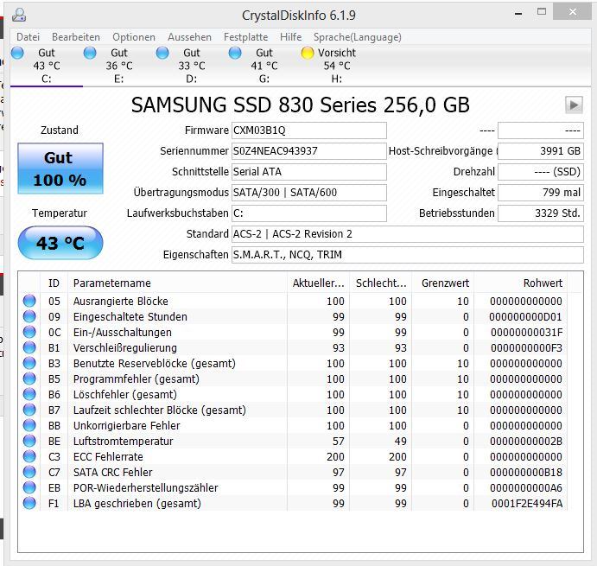The height and width of the screenshot is (566, 597).
Task: Click status orb of row BB Unkorrigierbare Fehler
Action: point(29,425)
